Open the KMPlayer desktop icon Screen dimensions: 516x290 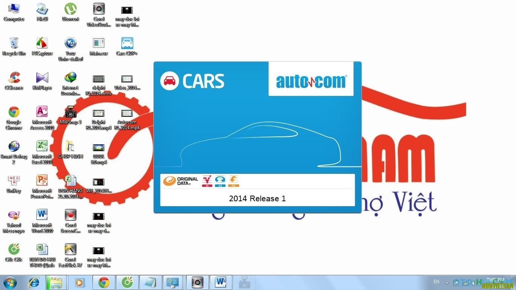pyautogui.click(x=42, y=78)
